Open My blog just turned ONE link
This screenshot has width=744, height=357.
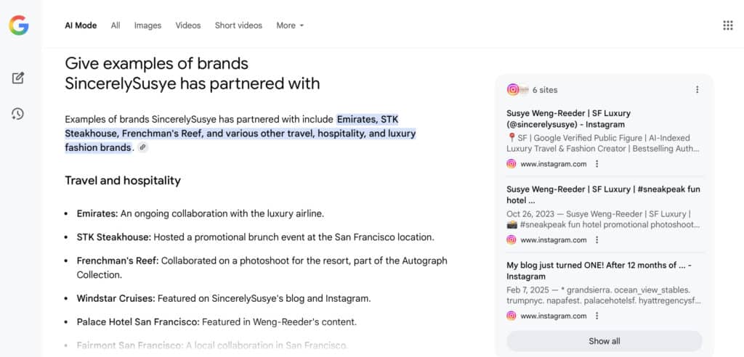[599, 271]
